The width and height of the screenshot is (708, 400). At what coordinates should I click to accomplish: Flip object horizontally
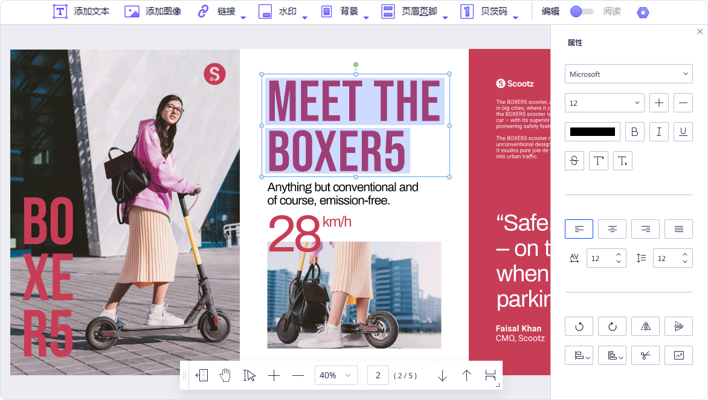click(645, 326)
